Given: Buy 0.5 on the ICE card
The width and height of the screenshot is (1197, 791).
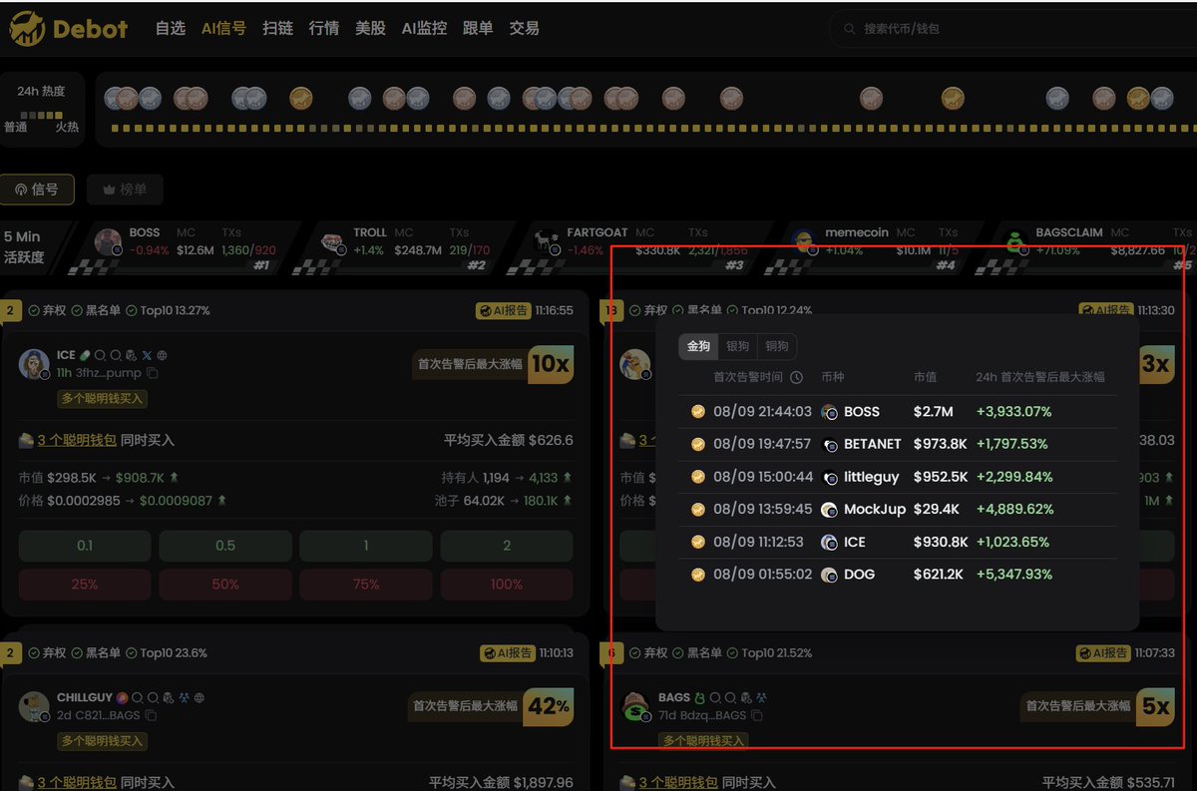Looking at the screenshot, I should (225, 546).
